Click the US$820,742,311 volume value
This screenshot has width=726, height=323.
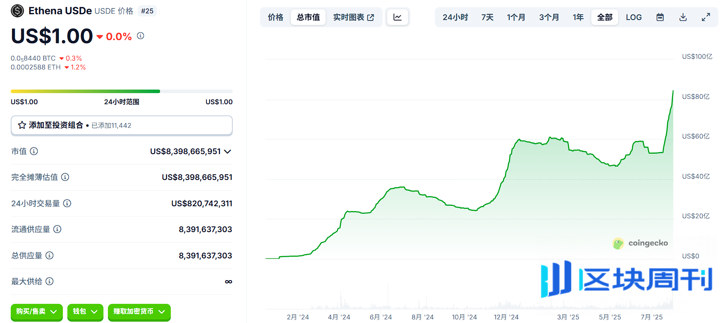(x=202, y=204)
